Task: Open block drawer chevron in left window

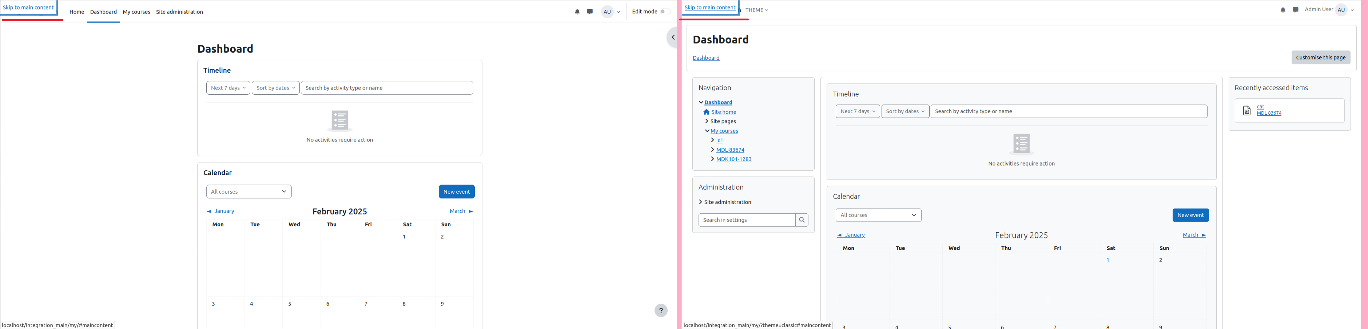Action: (x=672, y=37)
